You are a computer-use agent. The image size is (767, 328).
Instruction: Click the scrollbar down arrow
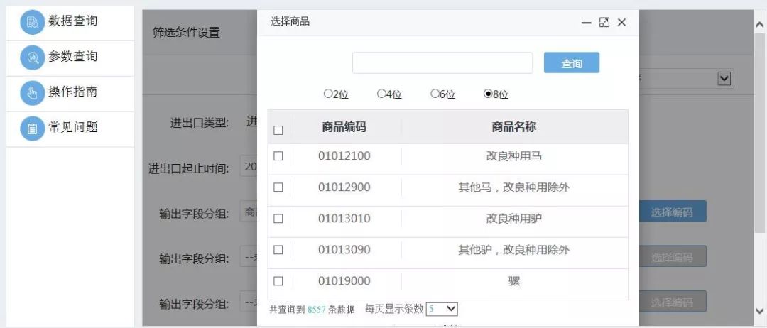758,310
